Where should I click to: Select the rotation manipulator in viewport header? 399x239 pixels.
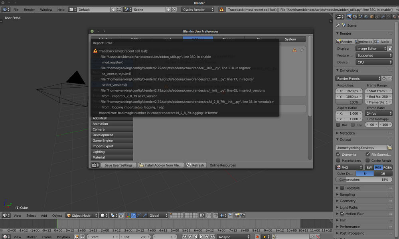139,215
